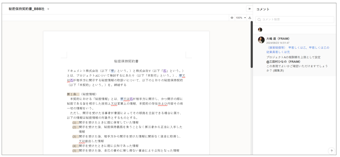Click the centered heading 秘密保持契約書 in document
This screenshot has height=157, width=340.
click(x=126, y=61)
